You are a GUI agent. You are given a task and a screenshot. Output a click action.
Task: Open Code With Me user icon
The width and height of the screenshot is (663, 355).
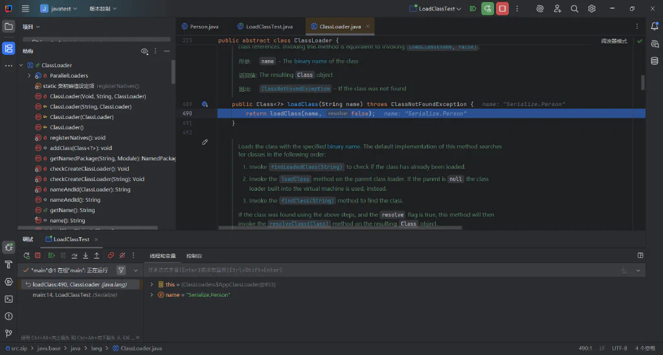click(x=557, y=8)
